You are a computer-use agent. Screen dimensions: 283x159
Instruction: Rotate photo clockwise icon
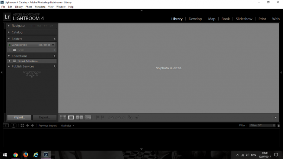click(137, 118)
